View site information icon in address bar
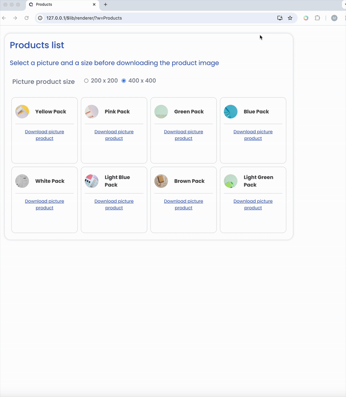Screen dimensions: 346x397 [40, 18]
